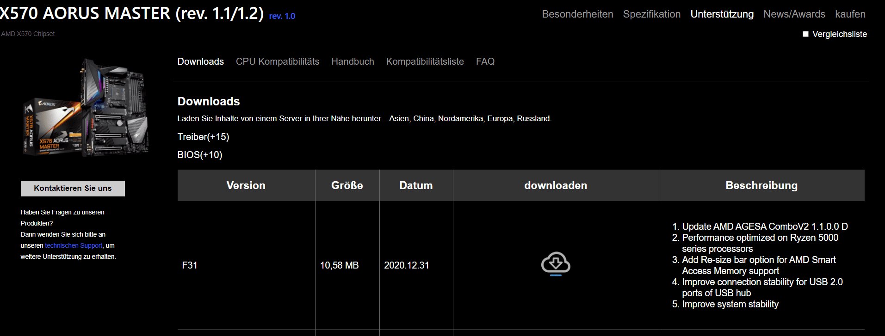Download the F31 BIOS via cloud icon
This screenshot has height=336, width=885.
point(556,263)
